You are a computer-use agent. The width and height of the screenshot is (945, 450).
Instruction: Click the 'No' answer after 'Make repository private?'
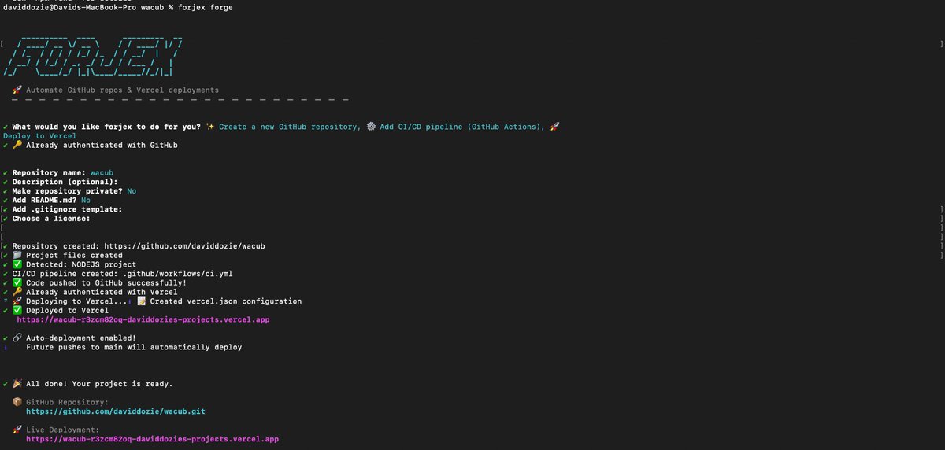pyautogui.click(x=132, y=191)
